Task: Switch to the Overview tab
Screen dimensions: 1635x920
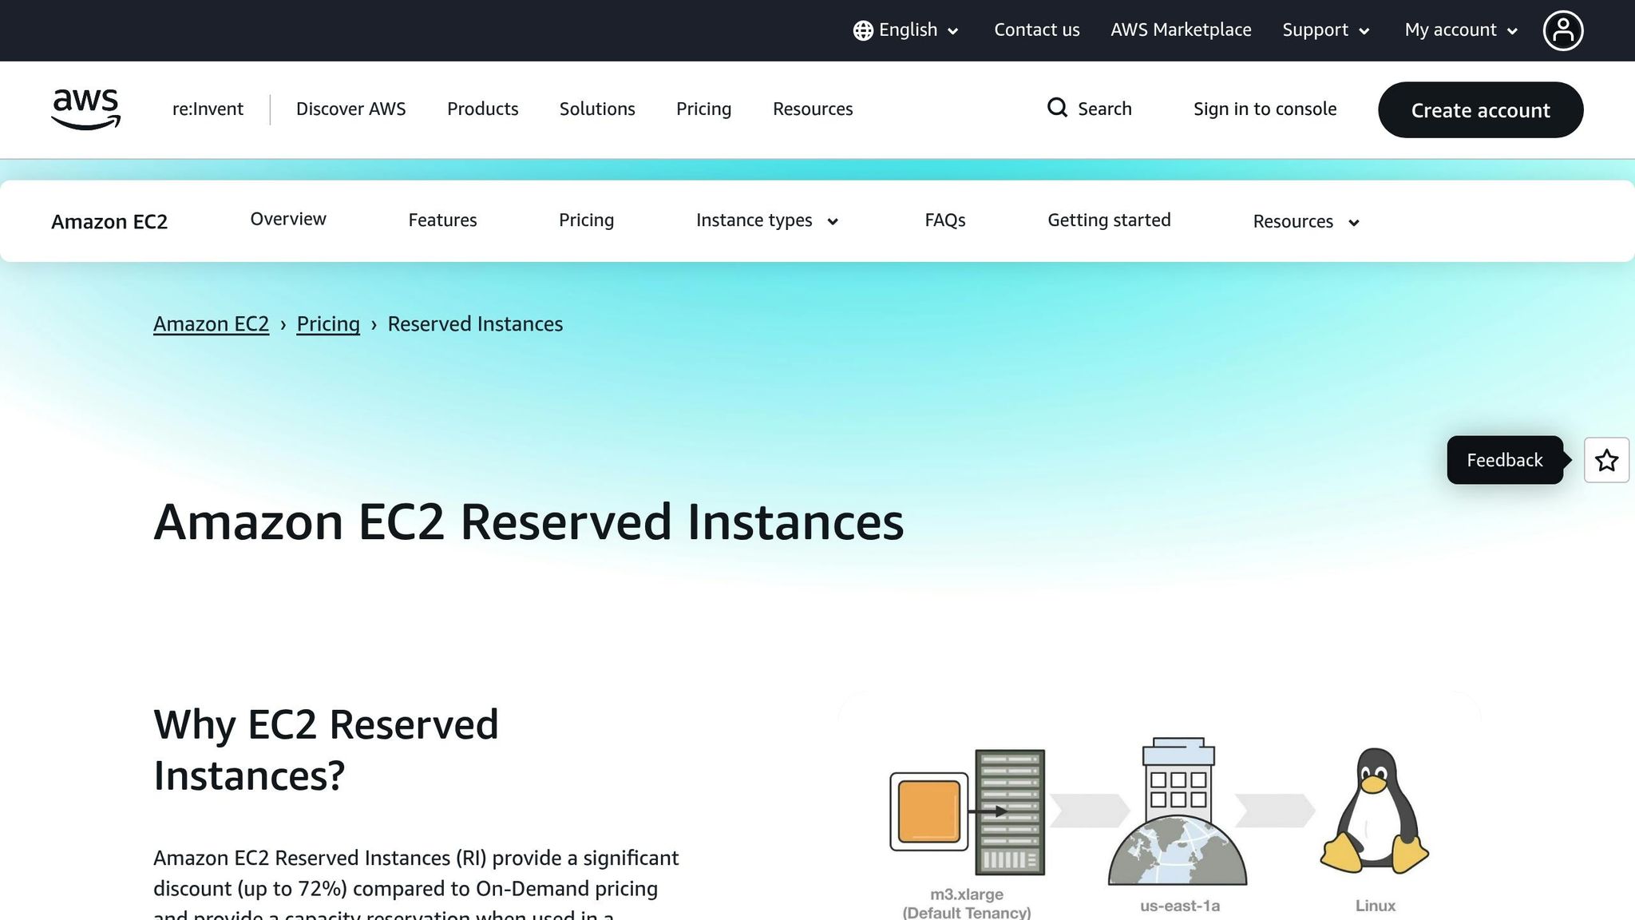Action: pos(287,219)
